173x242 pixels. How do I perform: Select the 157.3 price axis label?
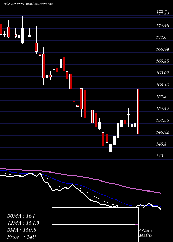coord(161,97)
